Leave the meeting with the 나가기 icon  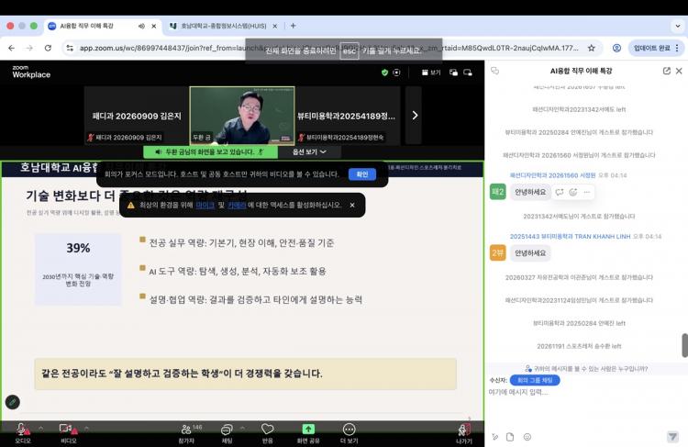coord(464,430)
